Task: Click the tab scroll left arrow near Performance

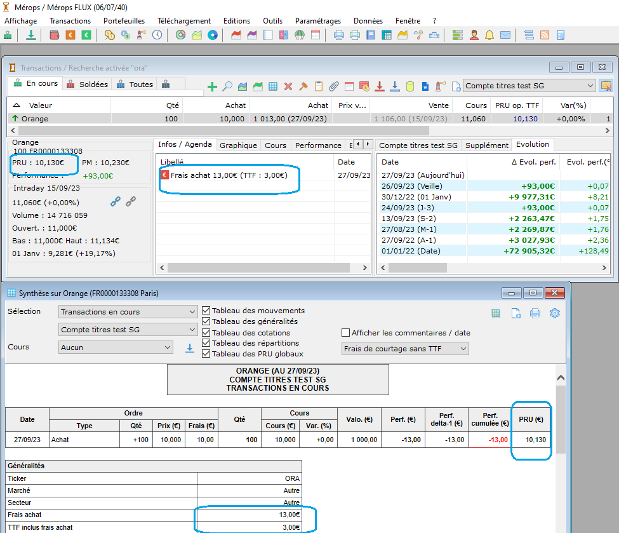Action: [x=358, y=144]
